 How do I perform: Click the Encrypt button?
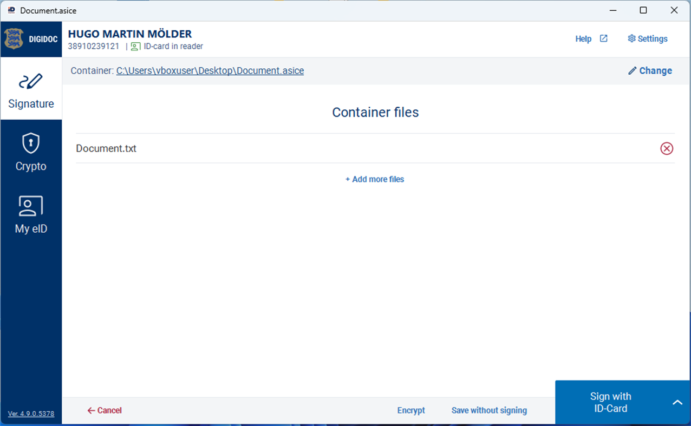tap(411, 410)
